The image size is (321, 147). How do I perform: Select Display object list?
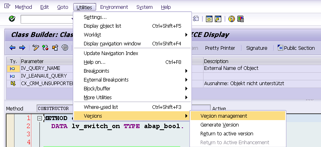[x=132, y=26]
